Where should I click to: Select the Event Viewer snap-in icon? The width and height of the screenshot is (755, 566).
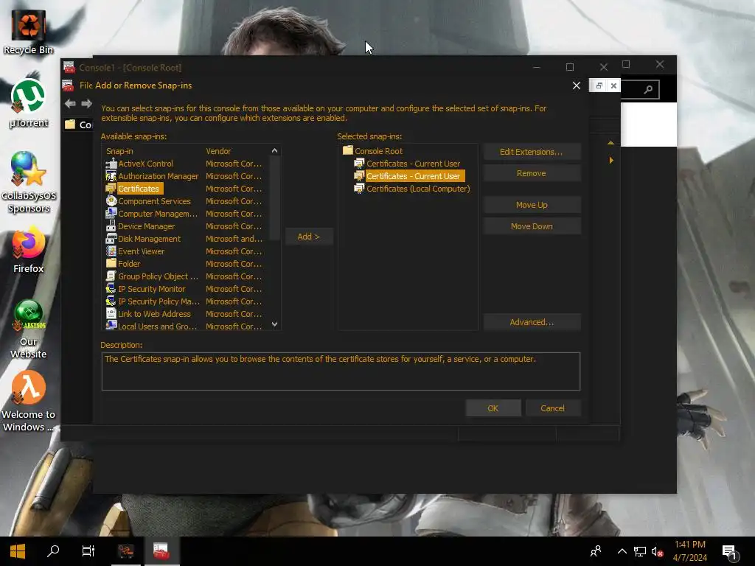(x=111, y=251)
